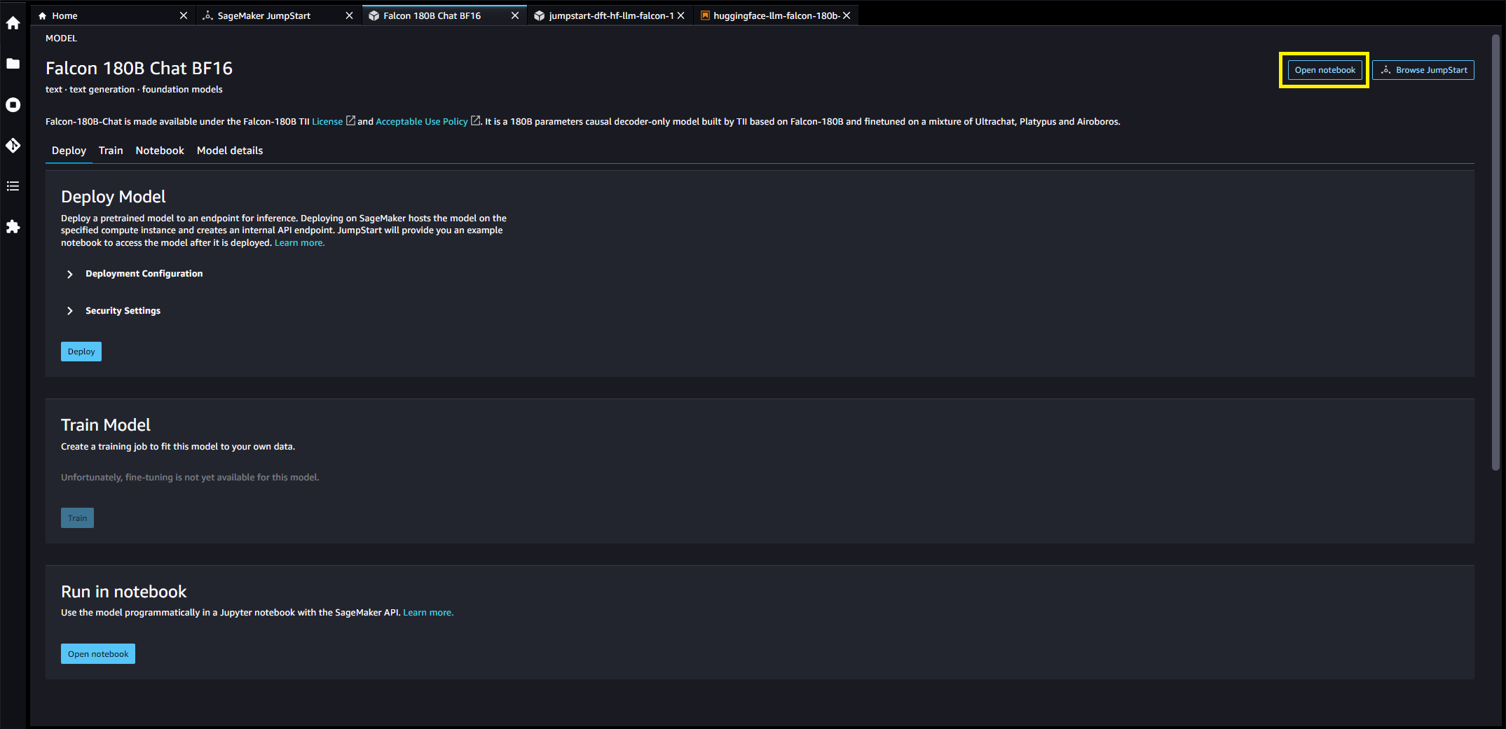
Task: Close the Home tab
Action: pyautogui.click(x=184, y=15)
